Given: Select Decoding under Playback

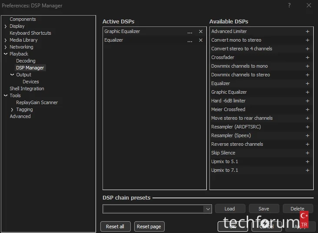Looking at the screenshot, I should pos(26,61).
